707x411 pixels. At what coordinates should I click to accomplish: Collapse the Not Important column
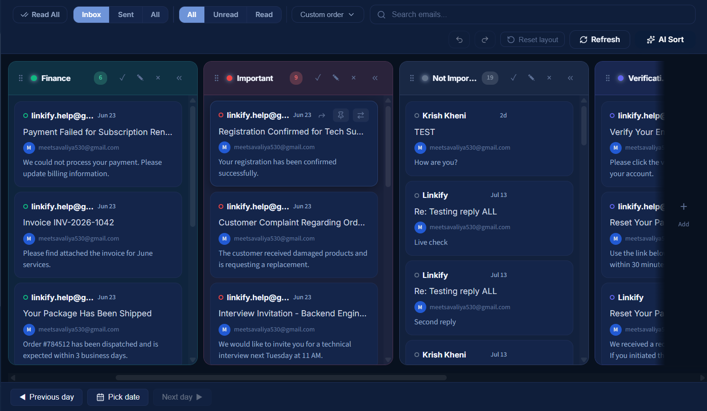click(570, 78)
